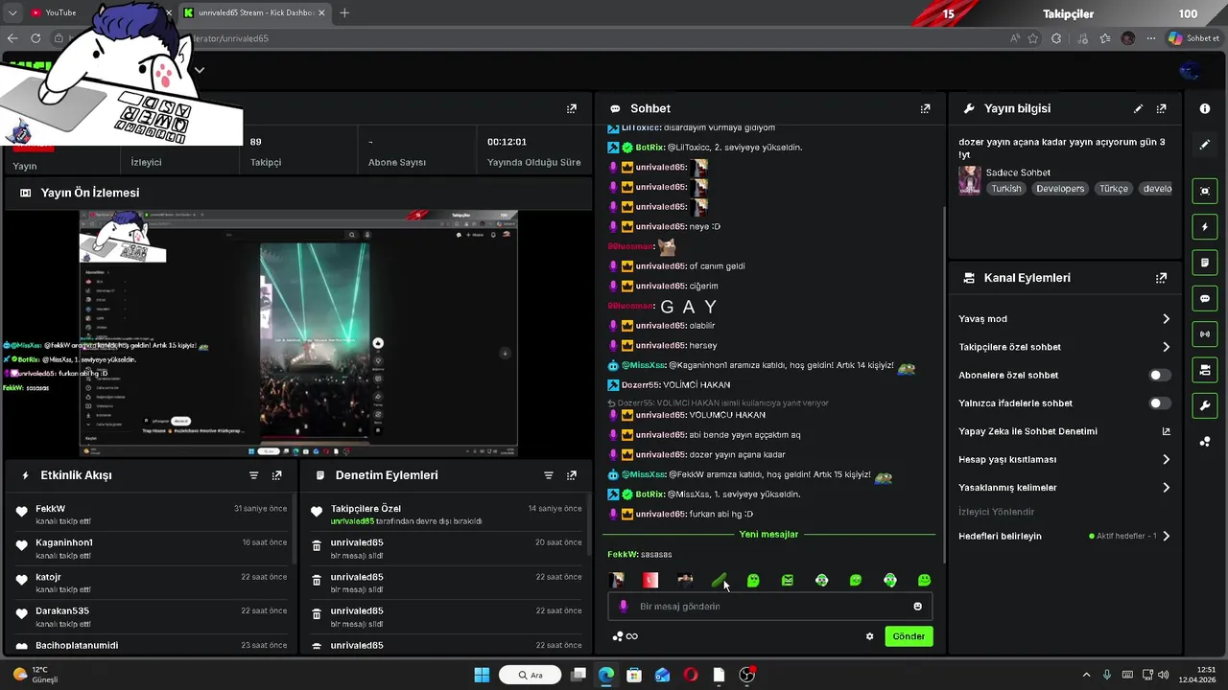The image size is (1228, 690).
Task: Click the Sadece Sohbet category thumbnail
Action: pos(970,180)
